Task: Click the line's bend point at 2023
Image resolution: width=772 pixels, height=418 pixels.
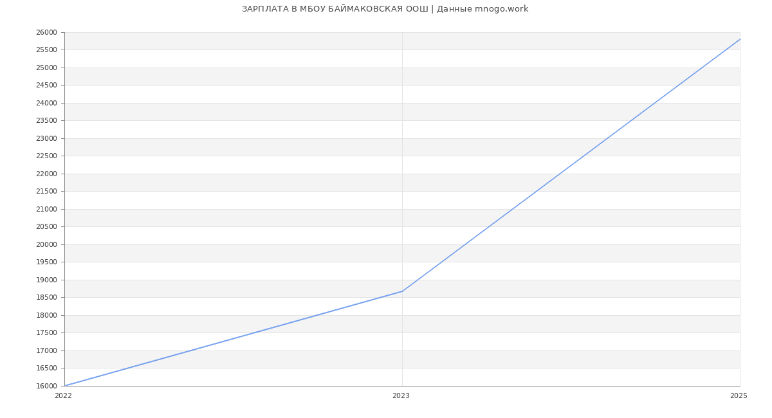Action: pyautogui.click(x=402, y=291)
